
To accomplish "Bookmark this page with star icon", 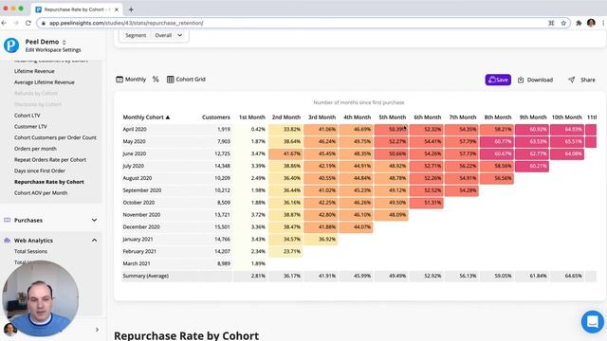I will (563, 23).
